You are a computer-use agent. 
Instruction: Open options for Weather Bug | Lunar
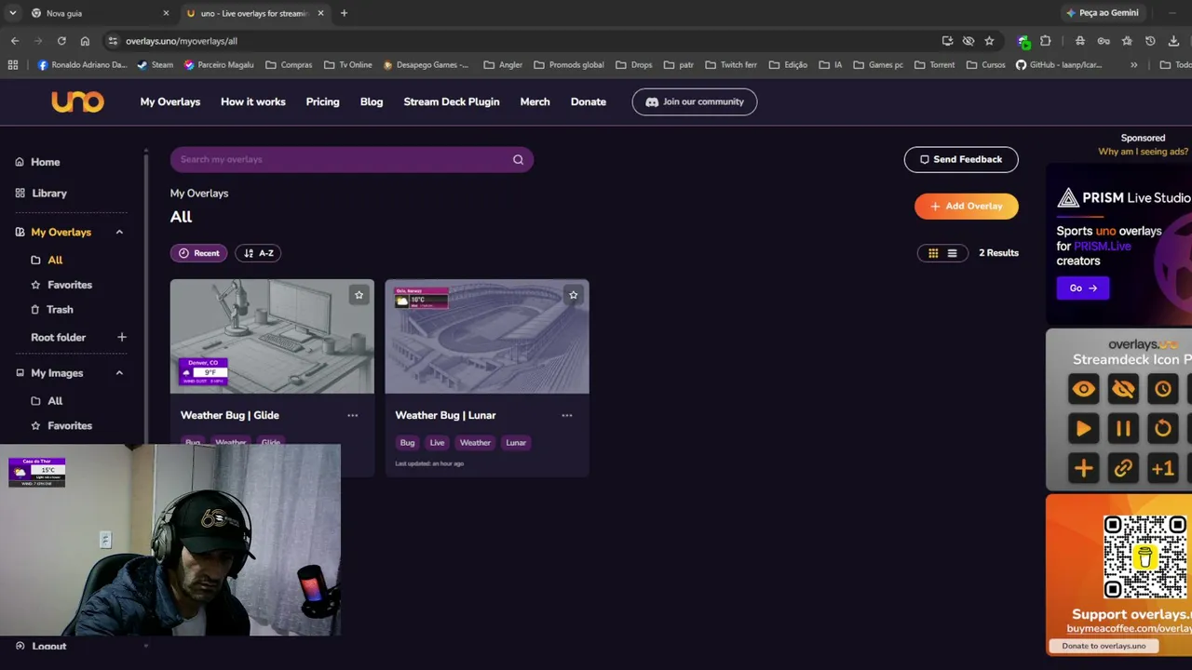coord(566,415)
